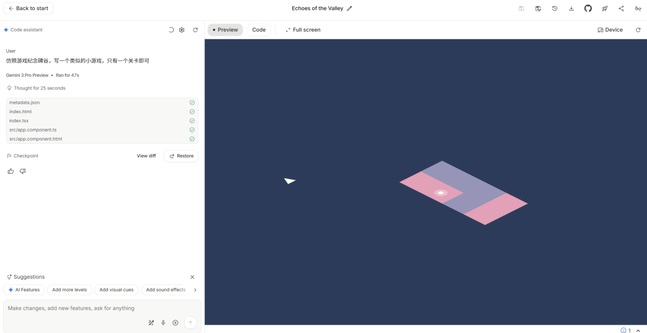Click the crossed-out key icon
The image size is (647, 333).
click(638, 8)
